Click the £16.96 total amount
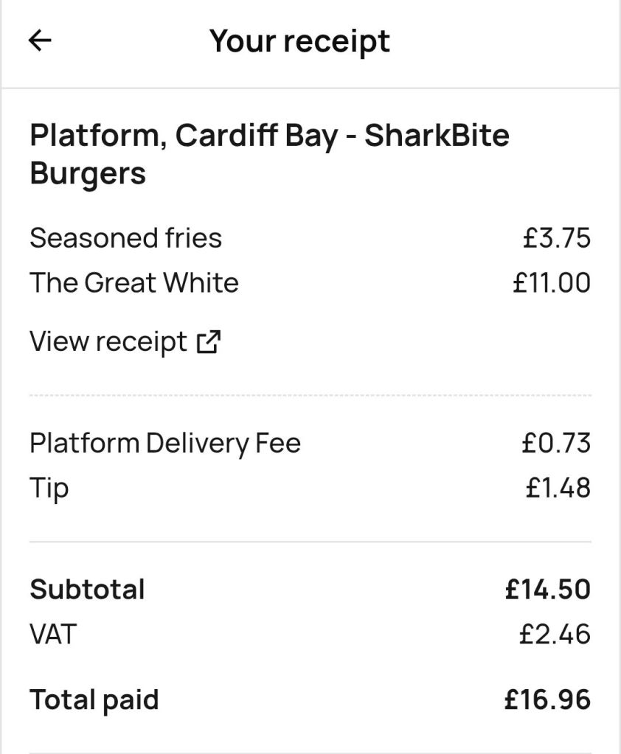621x754 pixels. tap(548, 699)
